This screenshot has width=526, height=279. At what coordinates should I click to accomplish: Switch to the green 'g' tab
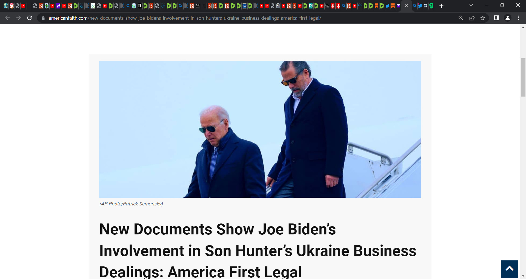click(x=431, y=6)
